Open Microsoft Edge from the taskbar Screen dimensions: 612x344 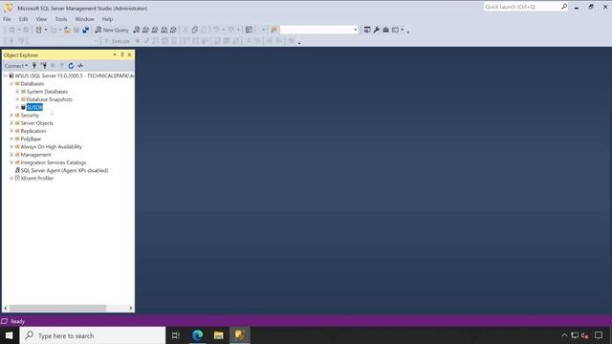[198, 335]
